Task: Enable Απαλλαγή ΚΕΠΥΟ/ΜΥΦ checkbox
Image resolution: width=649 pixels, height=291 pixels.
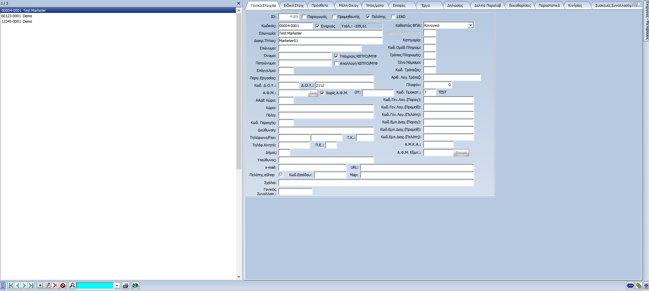Action: click(336, 63)
